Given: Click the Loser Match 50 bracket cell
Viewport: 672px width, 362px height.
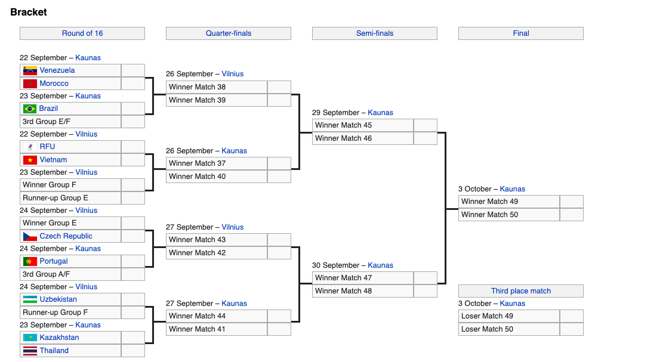Looking at the screenshot, I should [x=509, y=329].
